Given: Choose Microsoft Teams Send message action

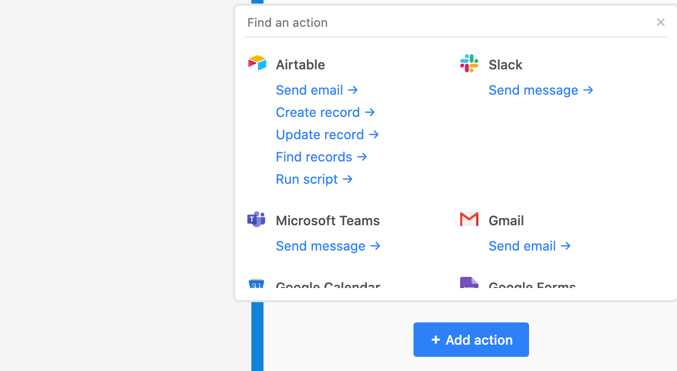Looking at the screenshot, I should [x=328, y=246].
